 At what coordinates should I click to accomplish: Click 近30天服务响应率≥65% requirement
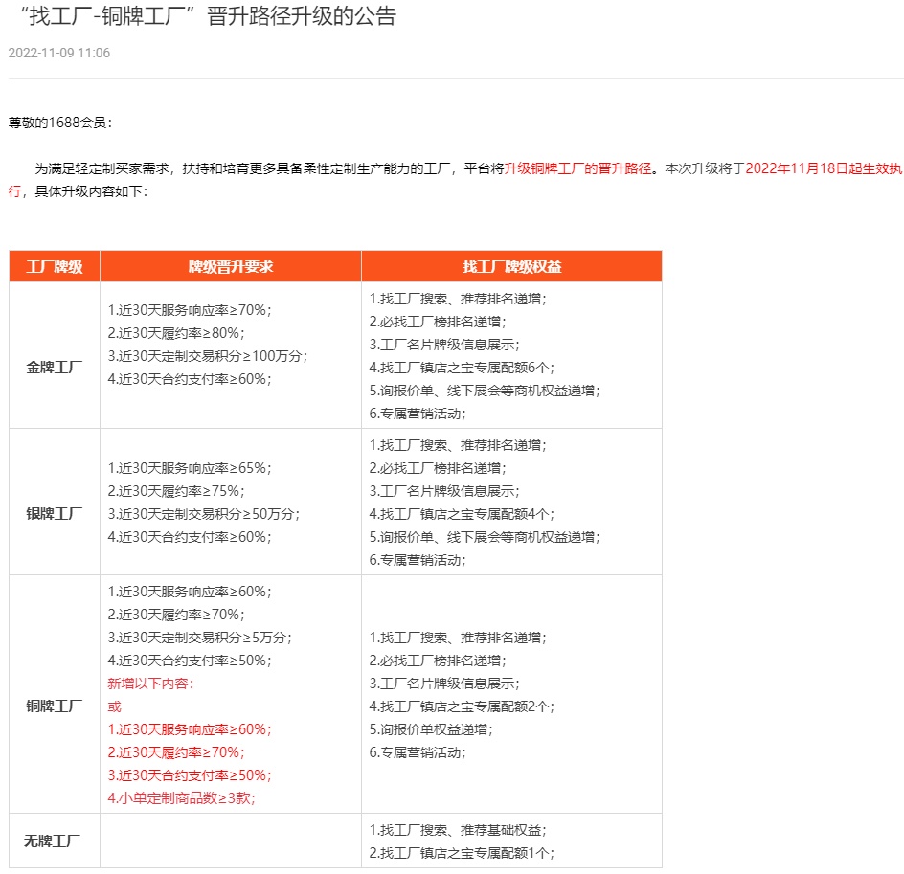tap(190, 468)
